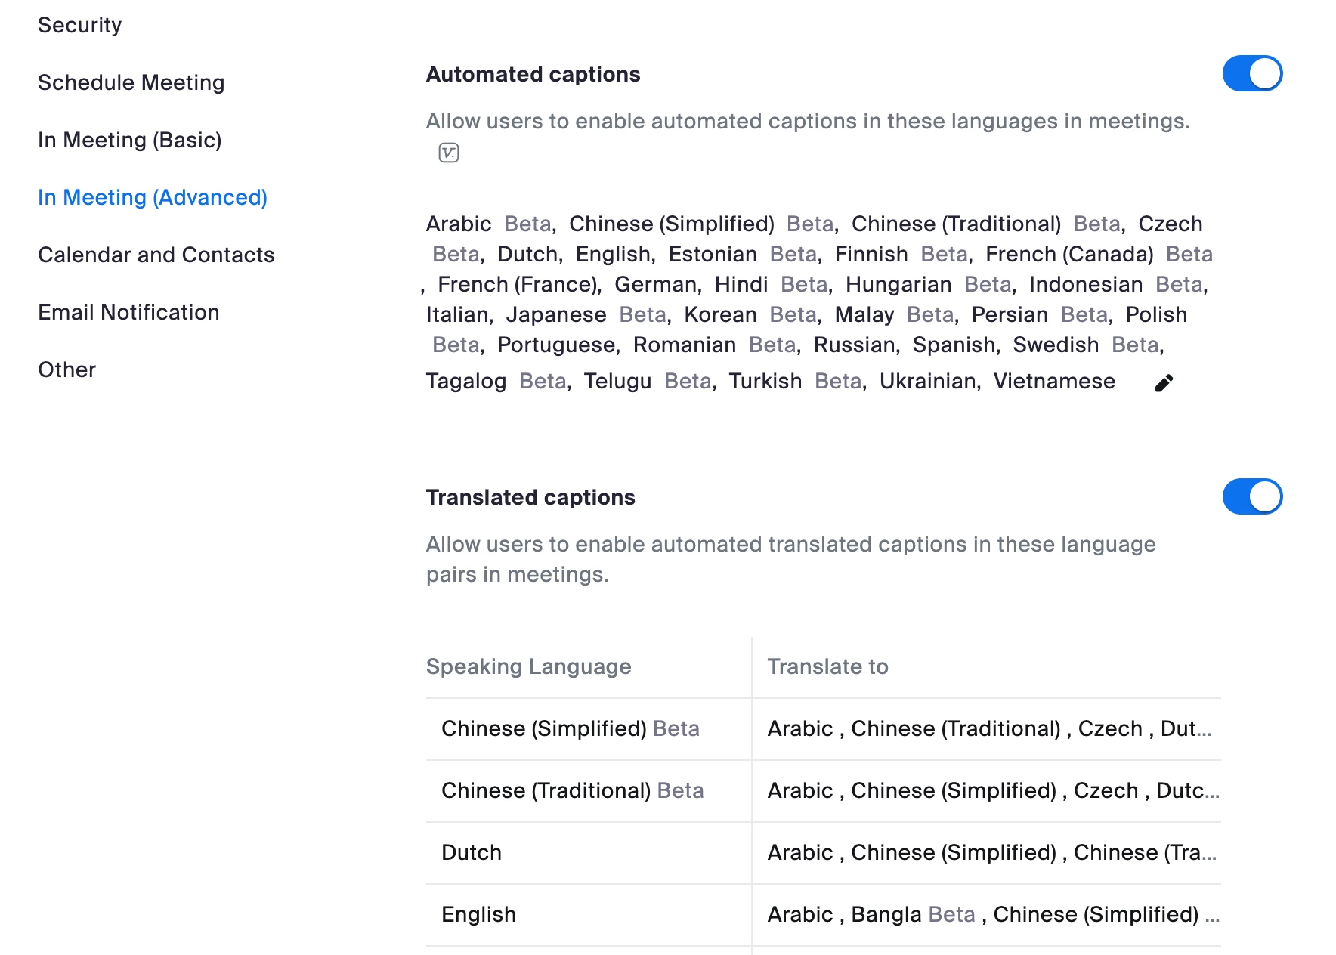Go to the Schedule Meeting section
Viewport: 1336px width, 955px height.
(x=131, y=82)
